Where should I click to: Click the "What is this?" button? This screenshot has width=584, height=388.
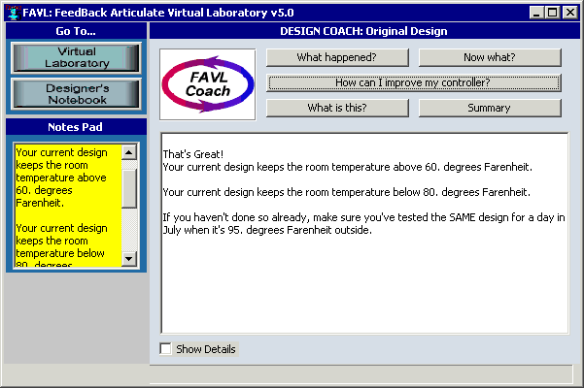337,108
